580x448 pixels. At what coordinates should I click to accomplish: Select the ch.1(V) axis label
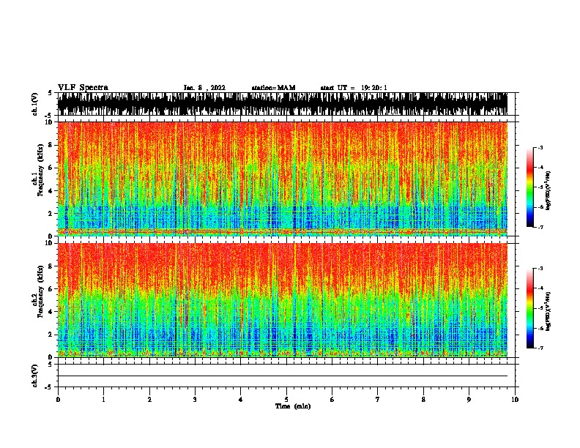click(35, 104)
